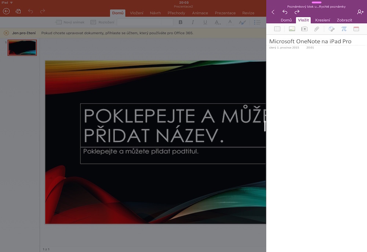Insert a math equation with the pi icon

[x=344, y=29]
